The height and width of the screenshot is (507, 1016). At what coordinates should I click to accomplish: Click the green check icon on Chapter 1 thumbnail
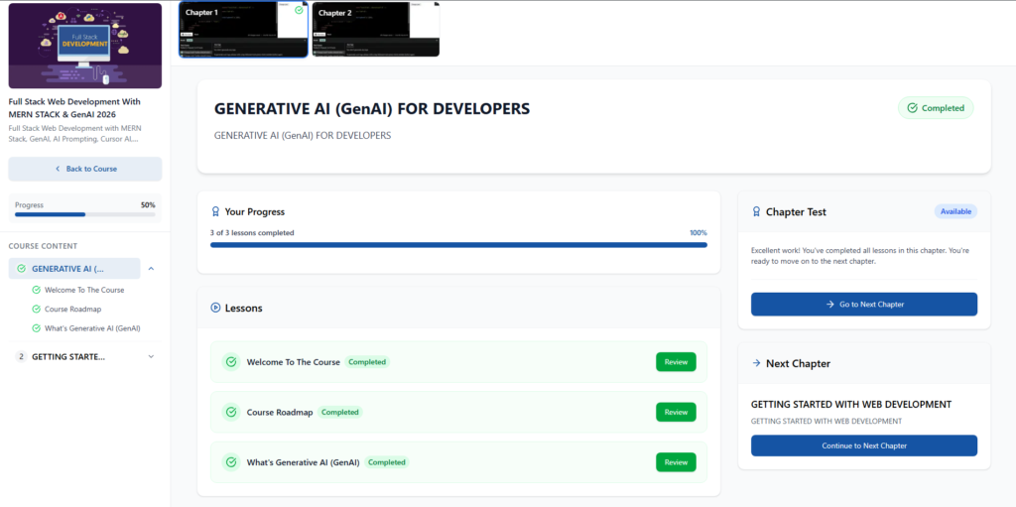(x=299, y=10)
